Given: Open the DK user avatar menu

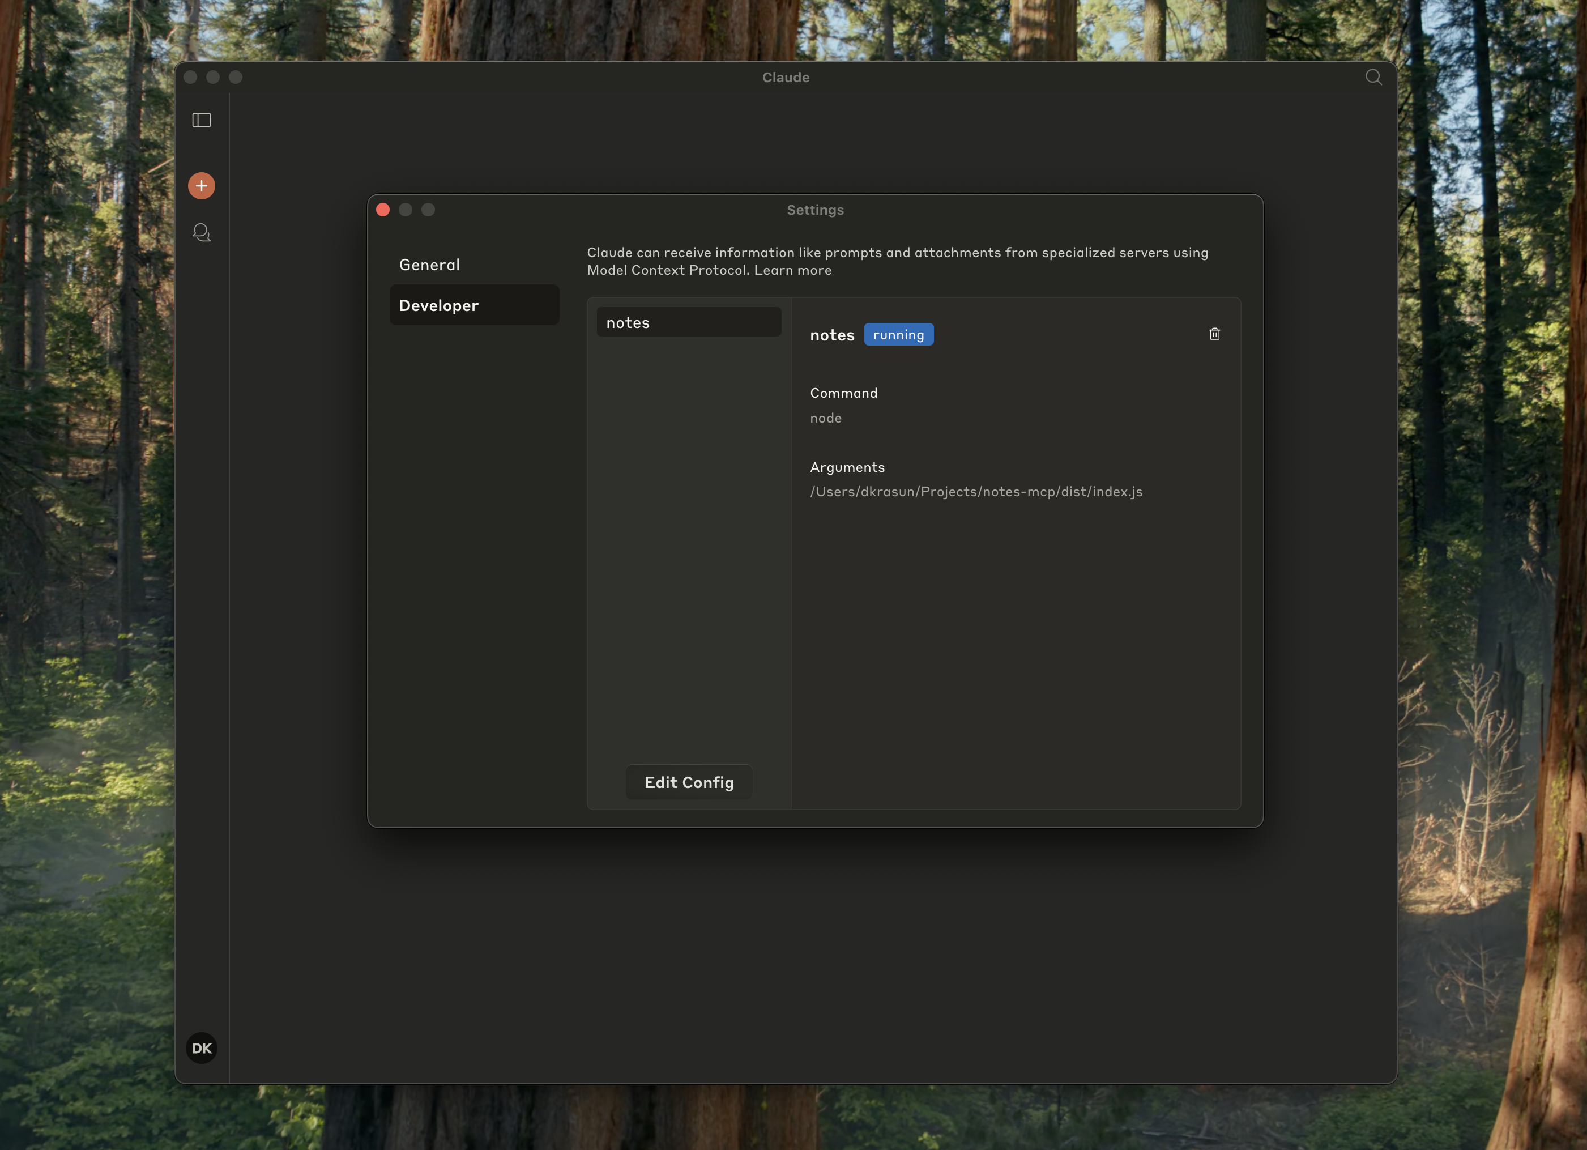Looking at the screenshot, I should click(202, 1048).
